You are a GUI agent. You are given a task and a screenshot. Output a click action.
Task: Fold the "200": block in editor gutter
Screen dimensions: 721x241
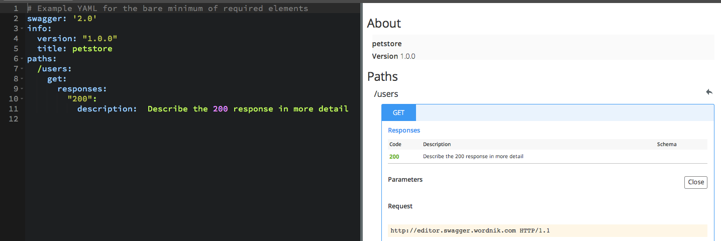22,99
